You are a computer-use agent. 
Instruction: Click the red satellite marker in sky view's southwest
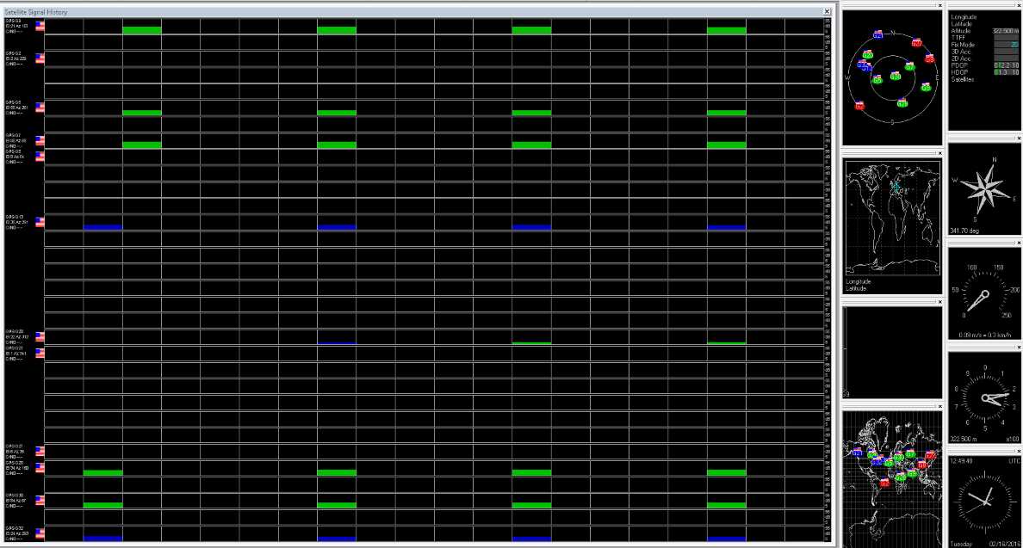coord(859,107)
